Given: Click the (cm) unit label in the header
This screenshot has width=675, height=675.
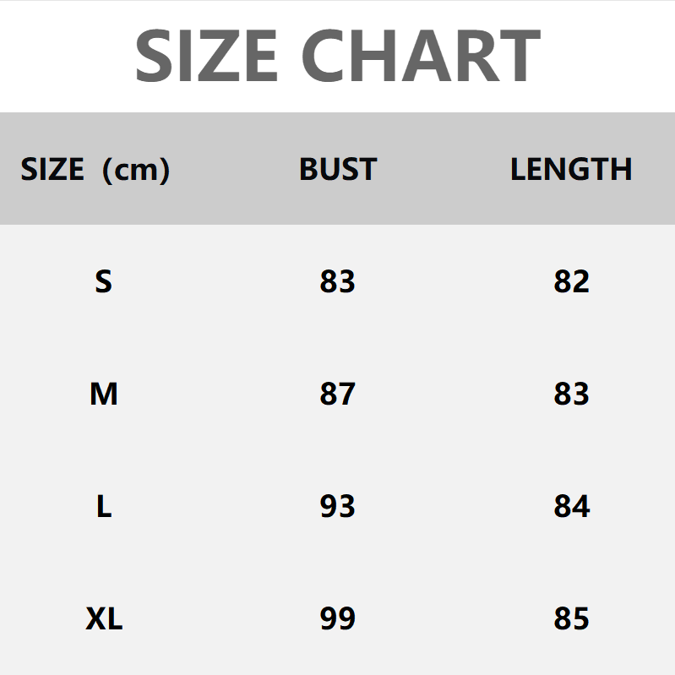Looking at the screenshot, I should pyautogui.click(x=135, y=170).
